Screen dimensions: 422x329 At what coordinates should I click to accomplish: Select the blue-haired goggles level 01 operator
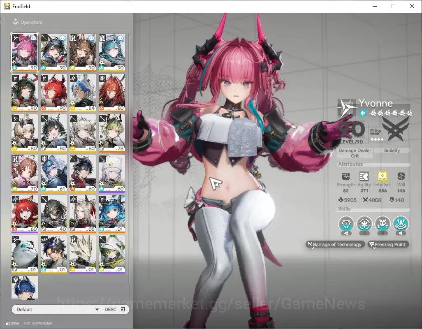[x=112, y=214]
